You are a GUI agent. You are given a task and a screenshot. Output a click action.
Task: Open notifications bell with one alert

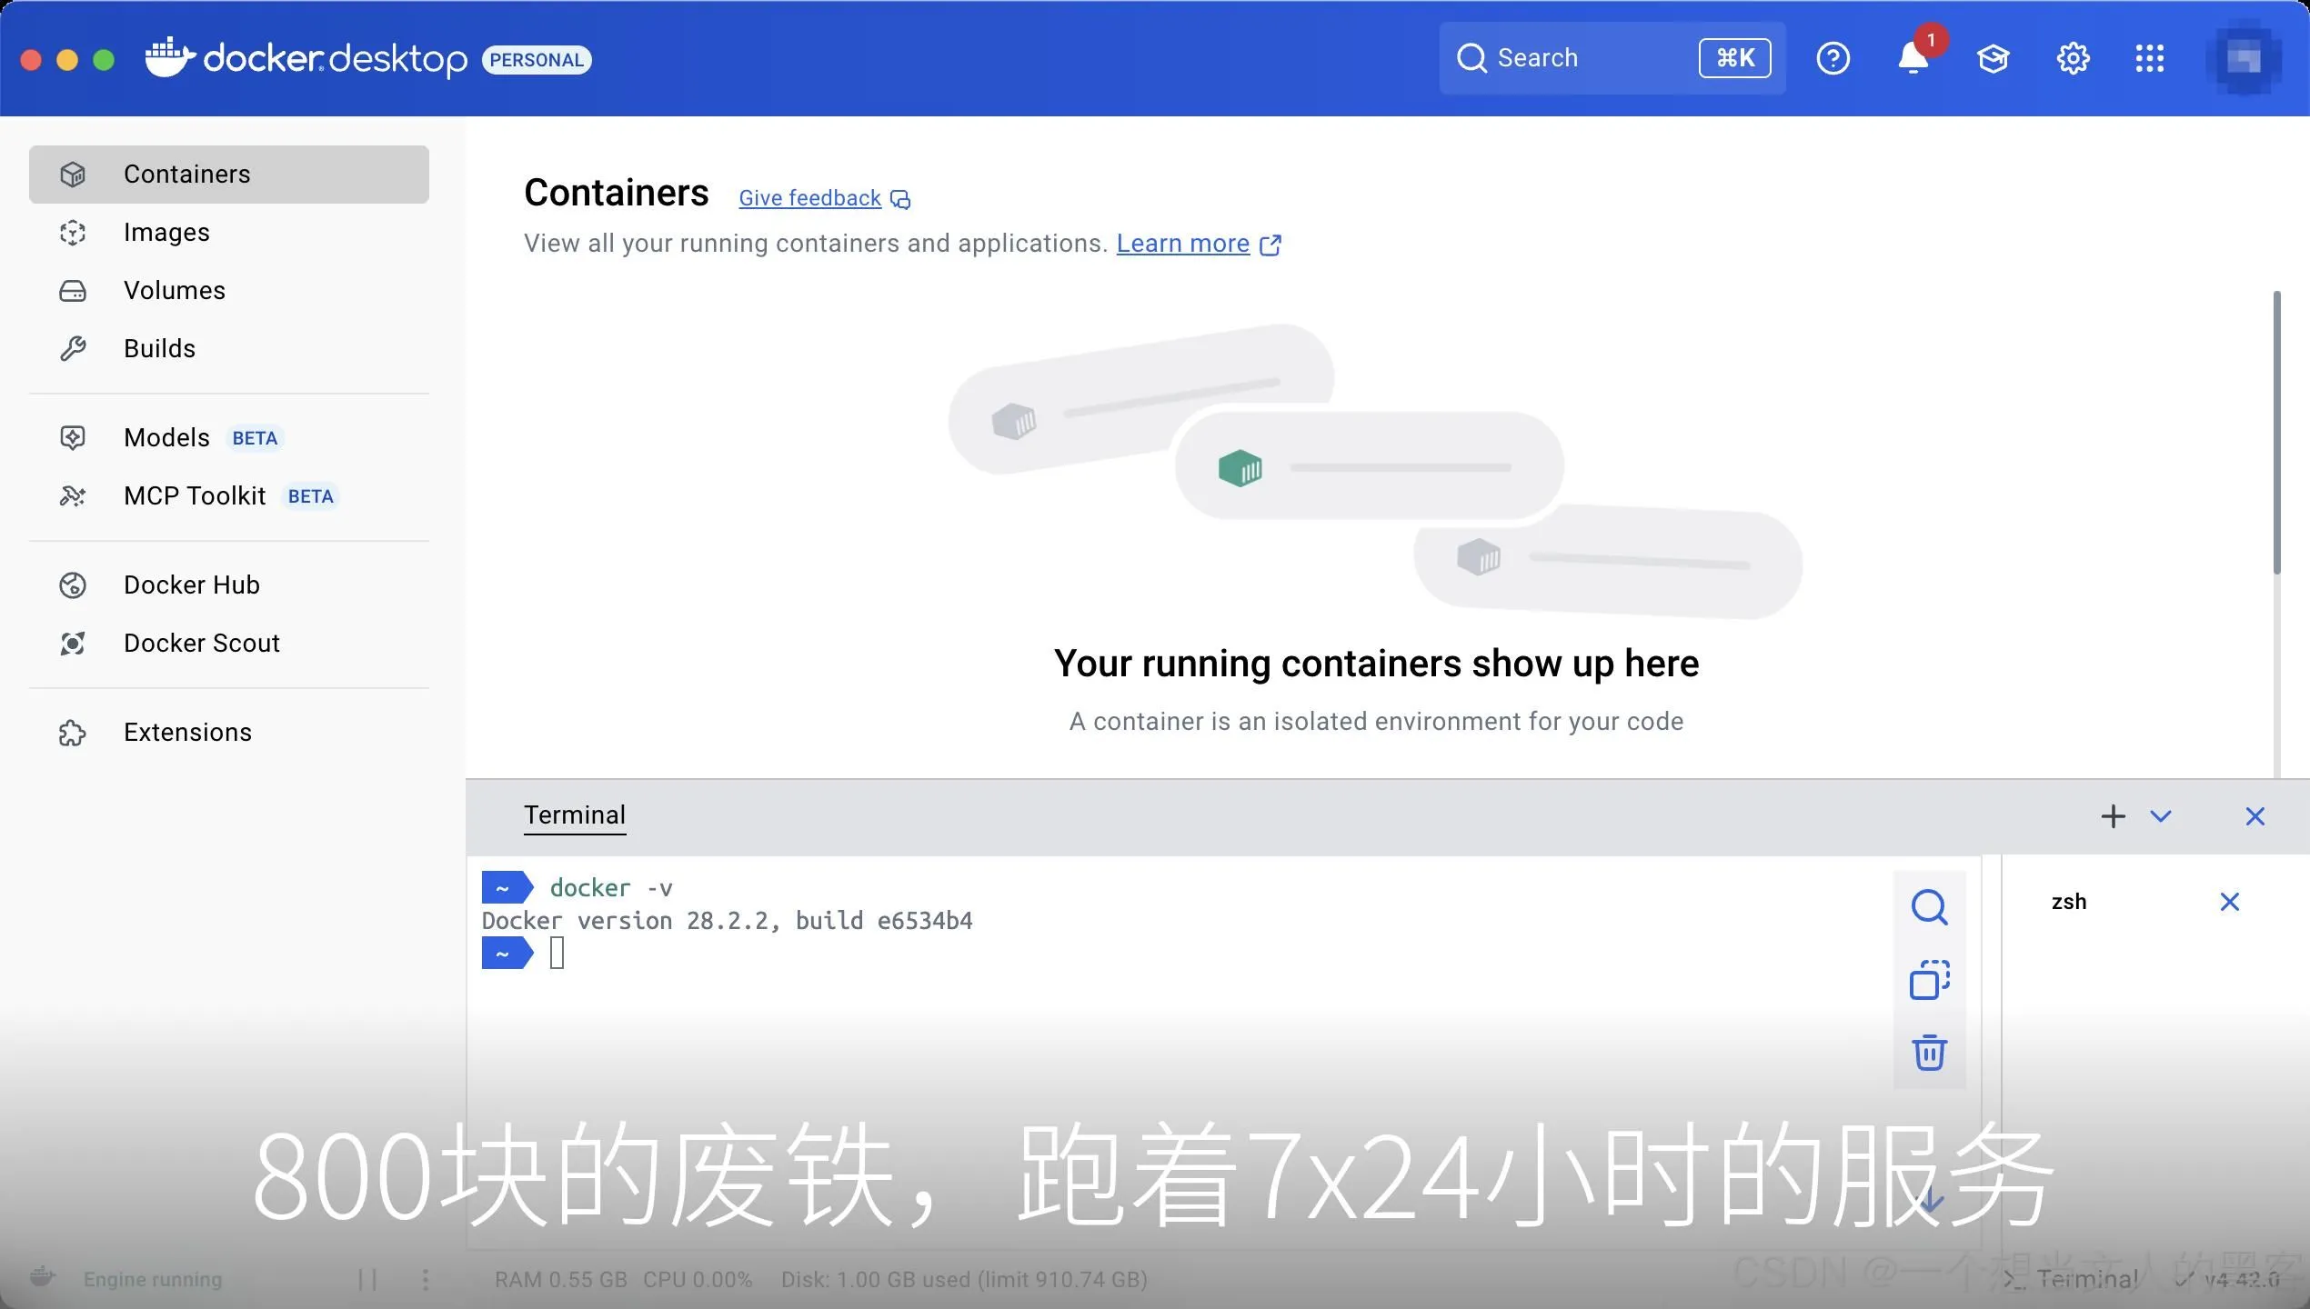[x=1913, y=59]
